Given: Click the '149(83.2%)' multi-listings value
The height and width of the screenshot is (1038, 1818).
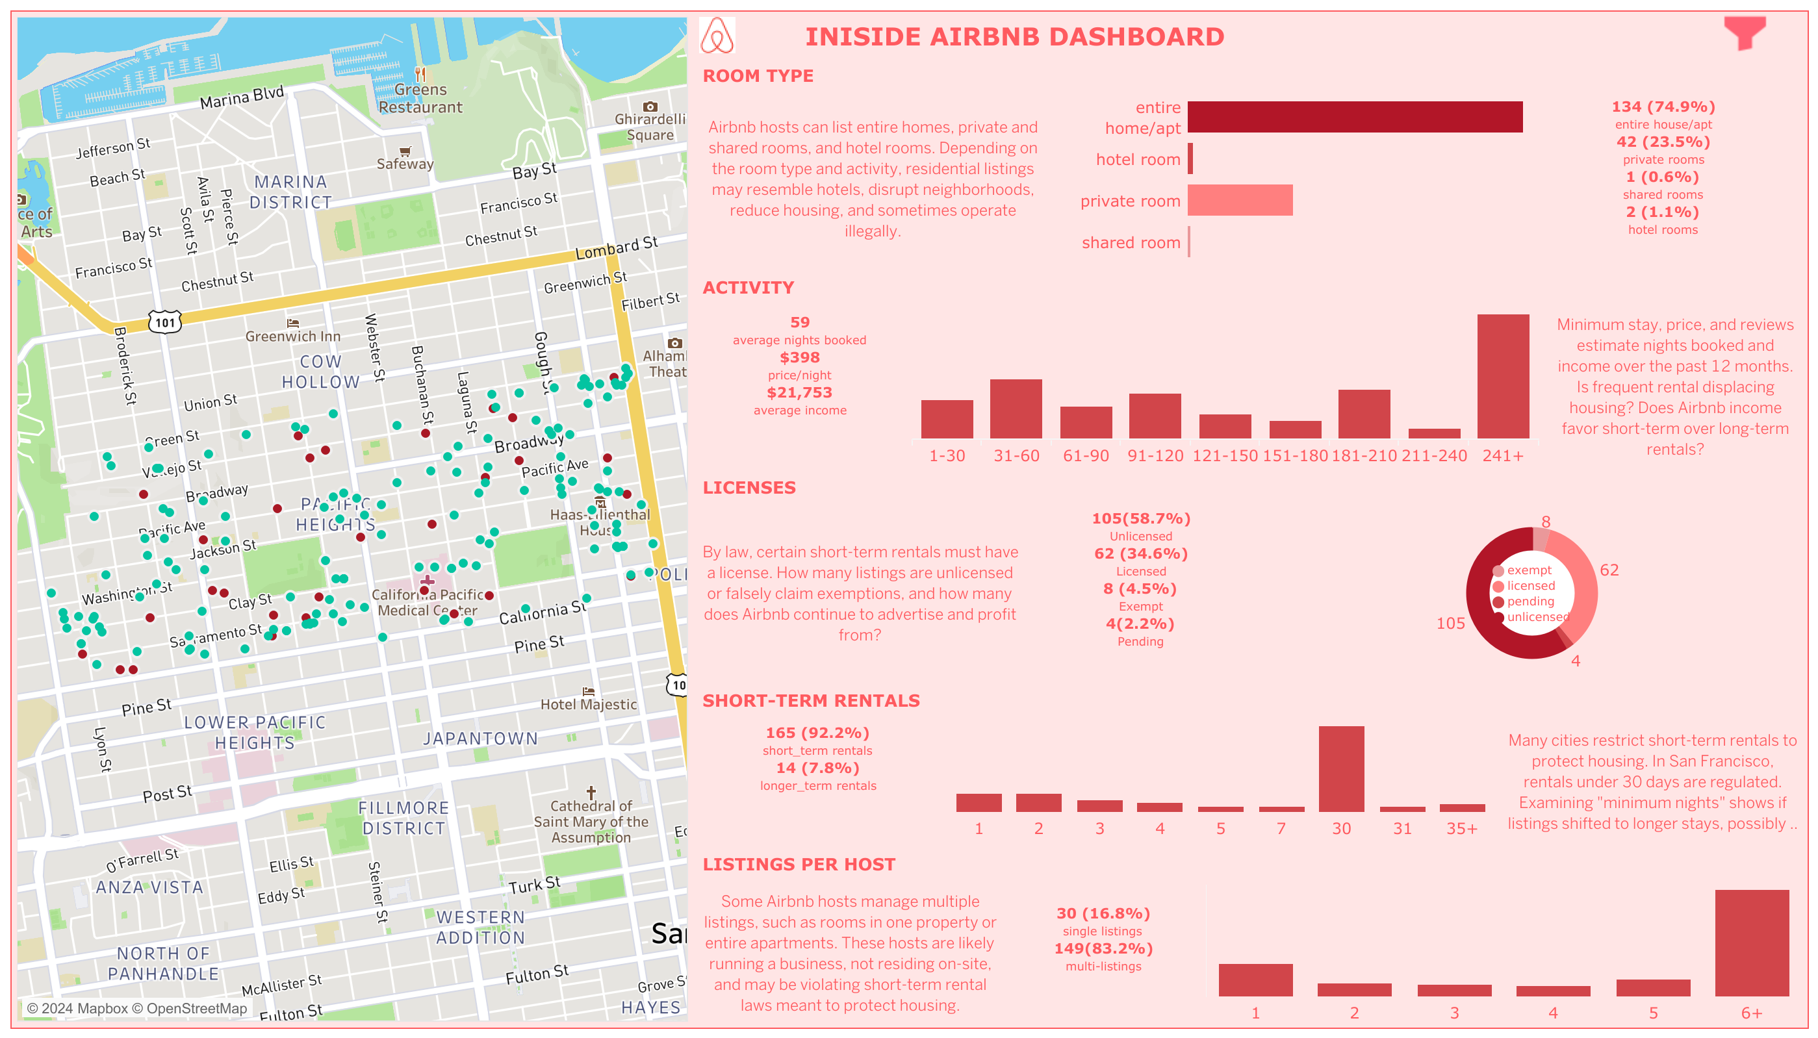Looking at the screenshot, I should click(x=1103, y=948).
